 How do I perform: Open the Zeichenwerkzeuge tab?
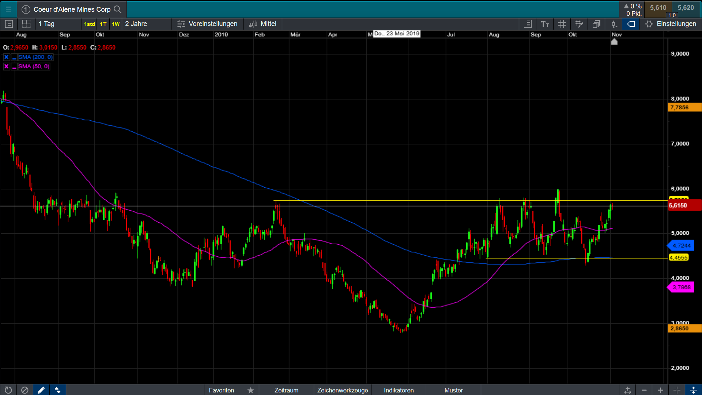pos(342,390)
